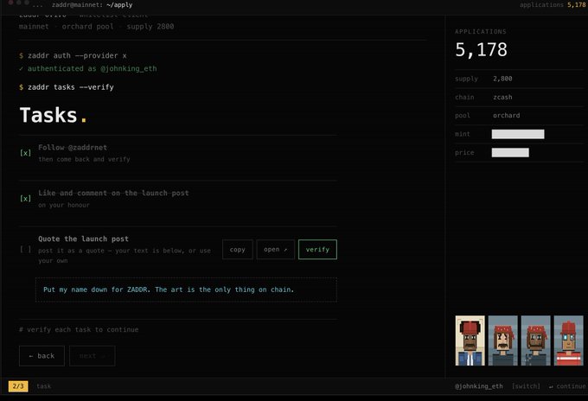Select the quote text box content
The width and height of the screenshot is (588, 401).
click(186, 290)
